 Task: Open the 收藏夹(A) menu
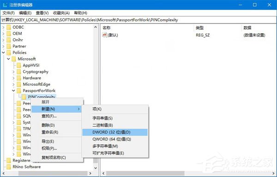61,13
